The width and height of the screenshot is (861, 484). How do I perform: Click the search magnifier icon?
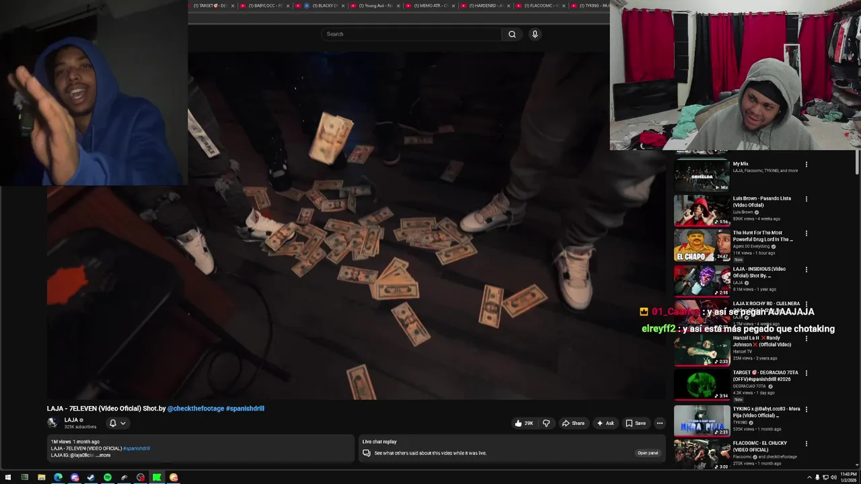(x=512, y=34)
